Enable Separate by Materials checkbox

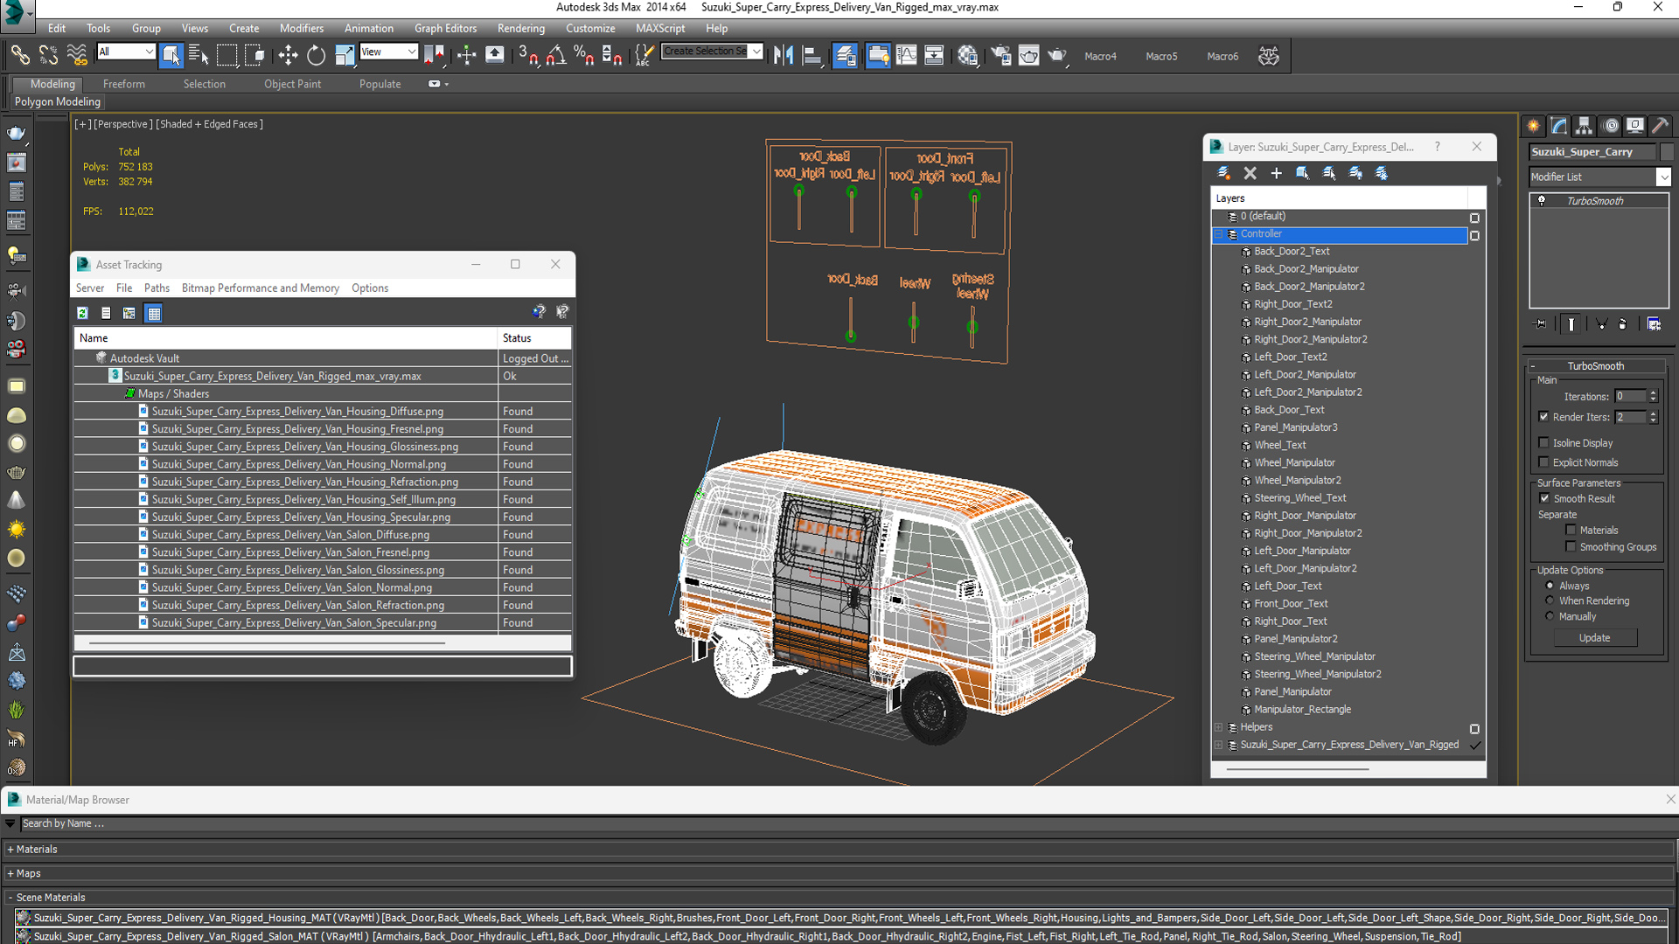[x=1571, y=530]
